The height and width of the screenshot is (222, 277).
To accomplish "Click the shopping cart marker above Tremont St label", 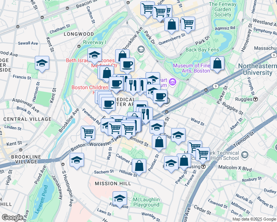I will click(x=129, y=131).
